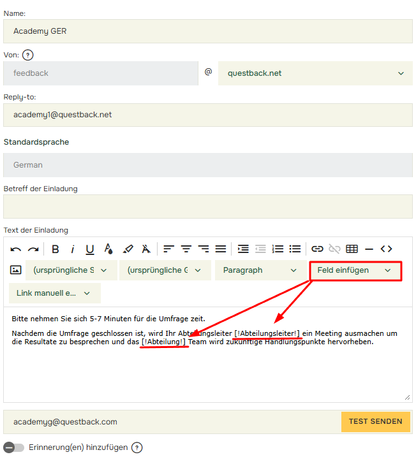Click the insert image icon
416x457 pixels.
[x=16, y=270]
